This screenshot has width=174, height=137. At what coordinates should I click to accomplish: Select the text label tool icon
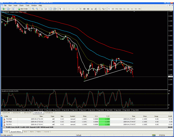(100, 9)
